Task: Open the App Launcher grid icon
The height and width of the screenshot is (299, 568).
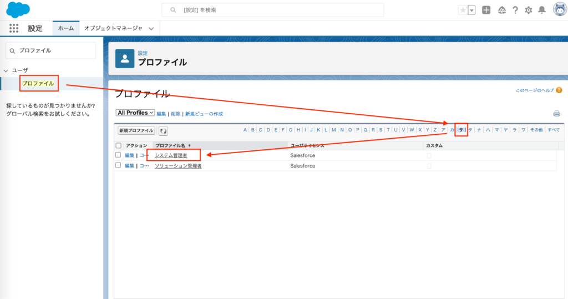Action: [14, 28]
